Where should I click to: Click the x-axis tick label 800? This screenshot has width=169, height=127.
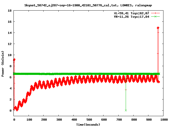click(134, 120)
